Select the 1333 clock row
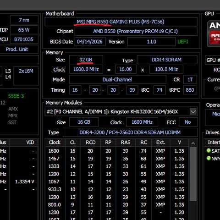This screenshot has width=220, height=220. click(x=117, y=166)
